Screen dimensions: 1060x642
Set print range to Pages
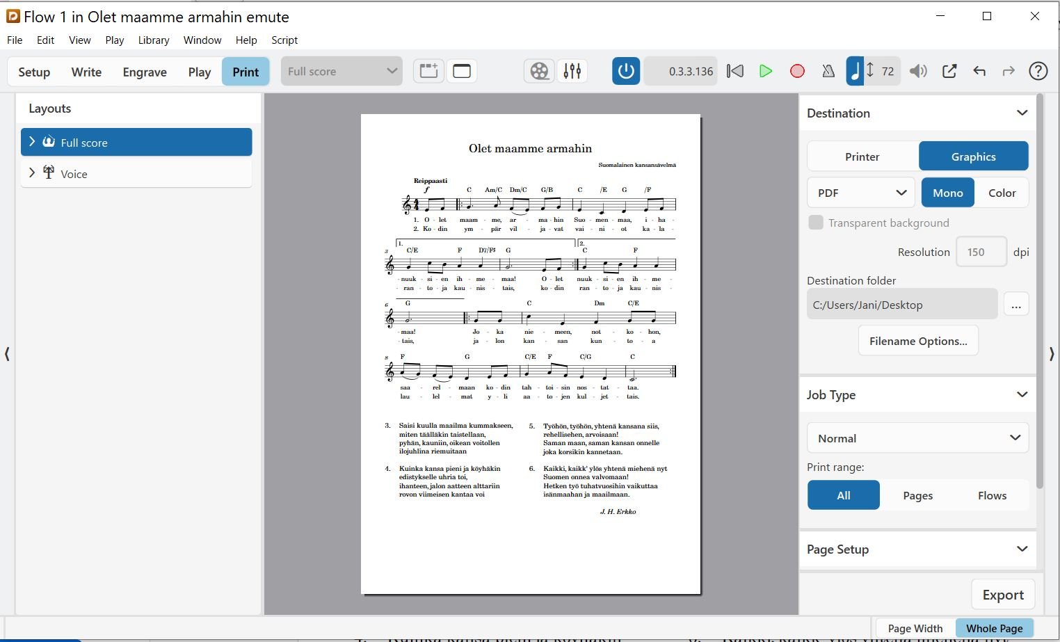tap(918, 495)
